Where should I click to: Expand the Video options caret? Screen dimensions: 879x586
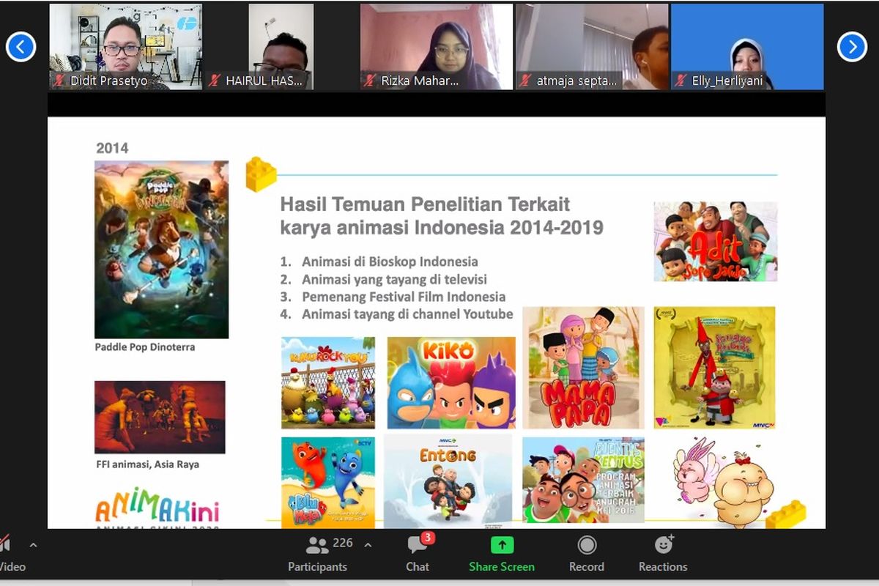33,545
